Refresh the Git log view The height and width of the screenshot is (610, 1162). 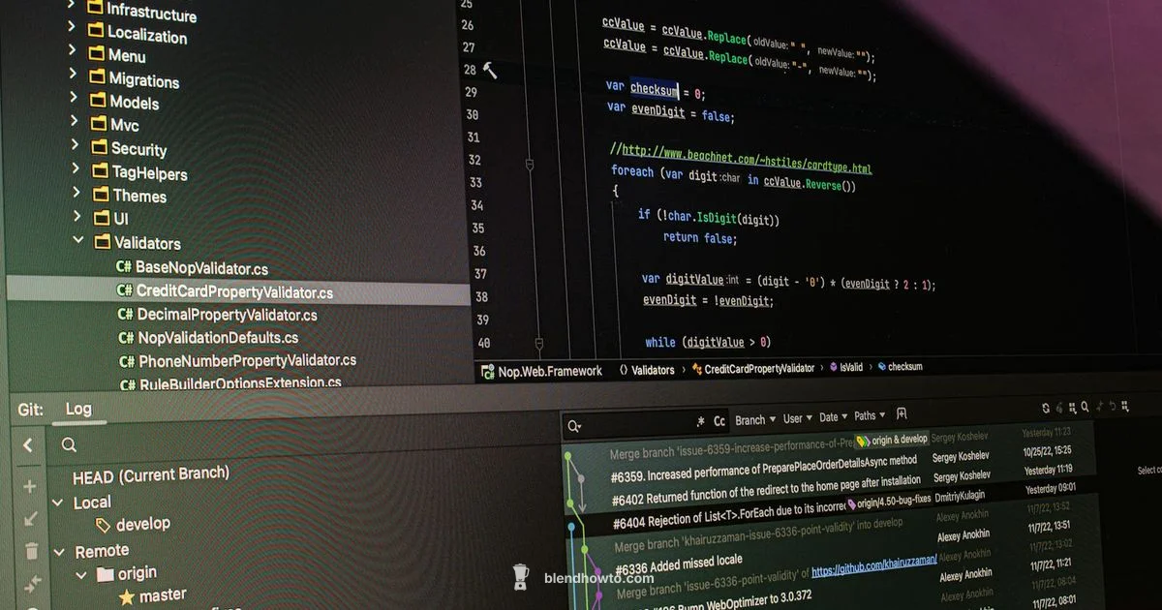click(x=1046, y=408)
